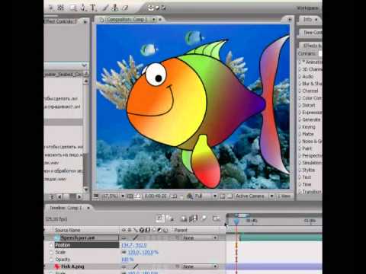Image resolution: width=366 pixels, height=274 pixels.
Task: Open the Info panel tab
Action: pos(307,19)
